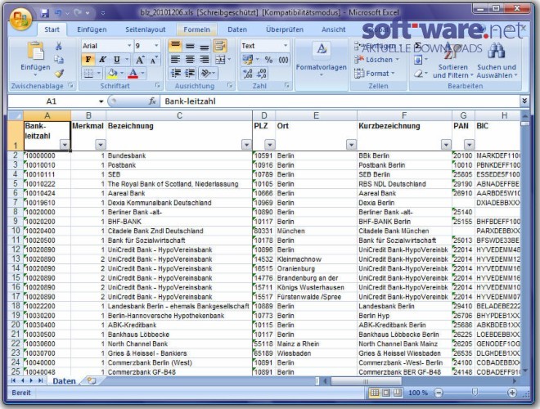Click the large Einfügen clipboard icon
540x409 pixels.
click(x=35, y=51)
